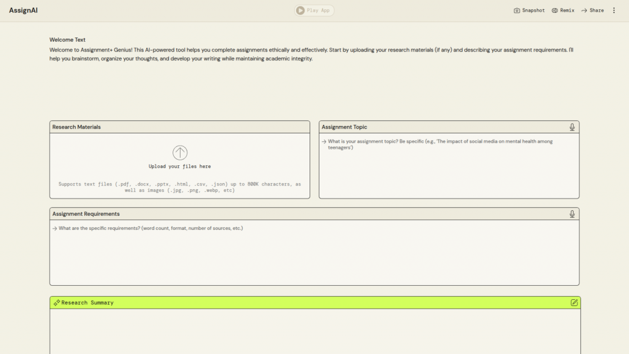Click the Welcome Text heading
Screen dimensions: 629x354
(x=68, y=40)
